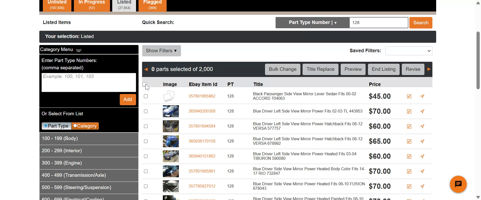Screen dimensions: 481x200
Task: Click the Revise button
Action: (413, 69)
